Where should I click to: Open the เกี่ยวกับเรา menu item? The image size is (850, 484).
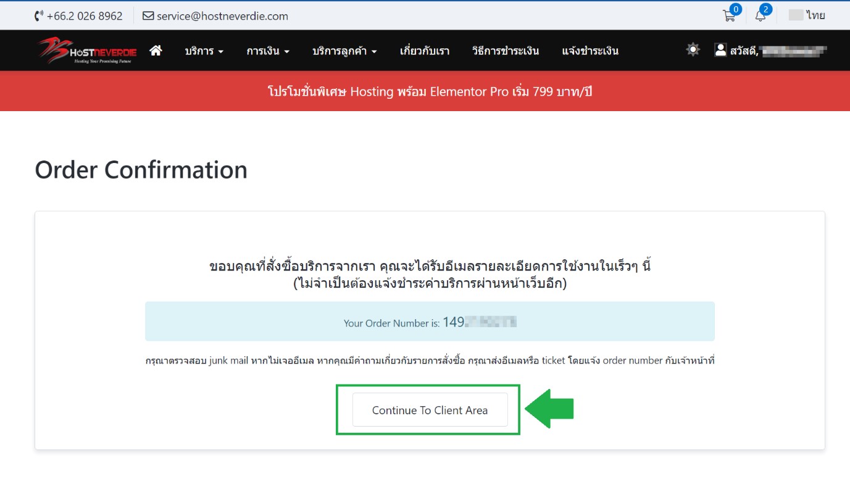(425, 51)
